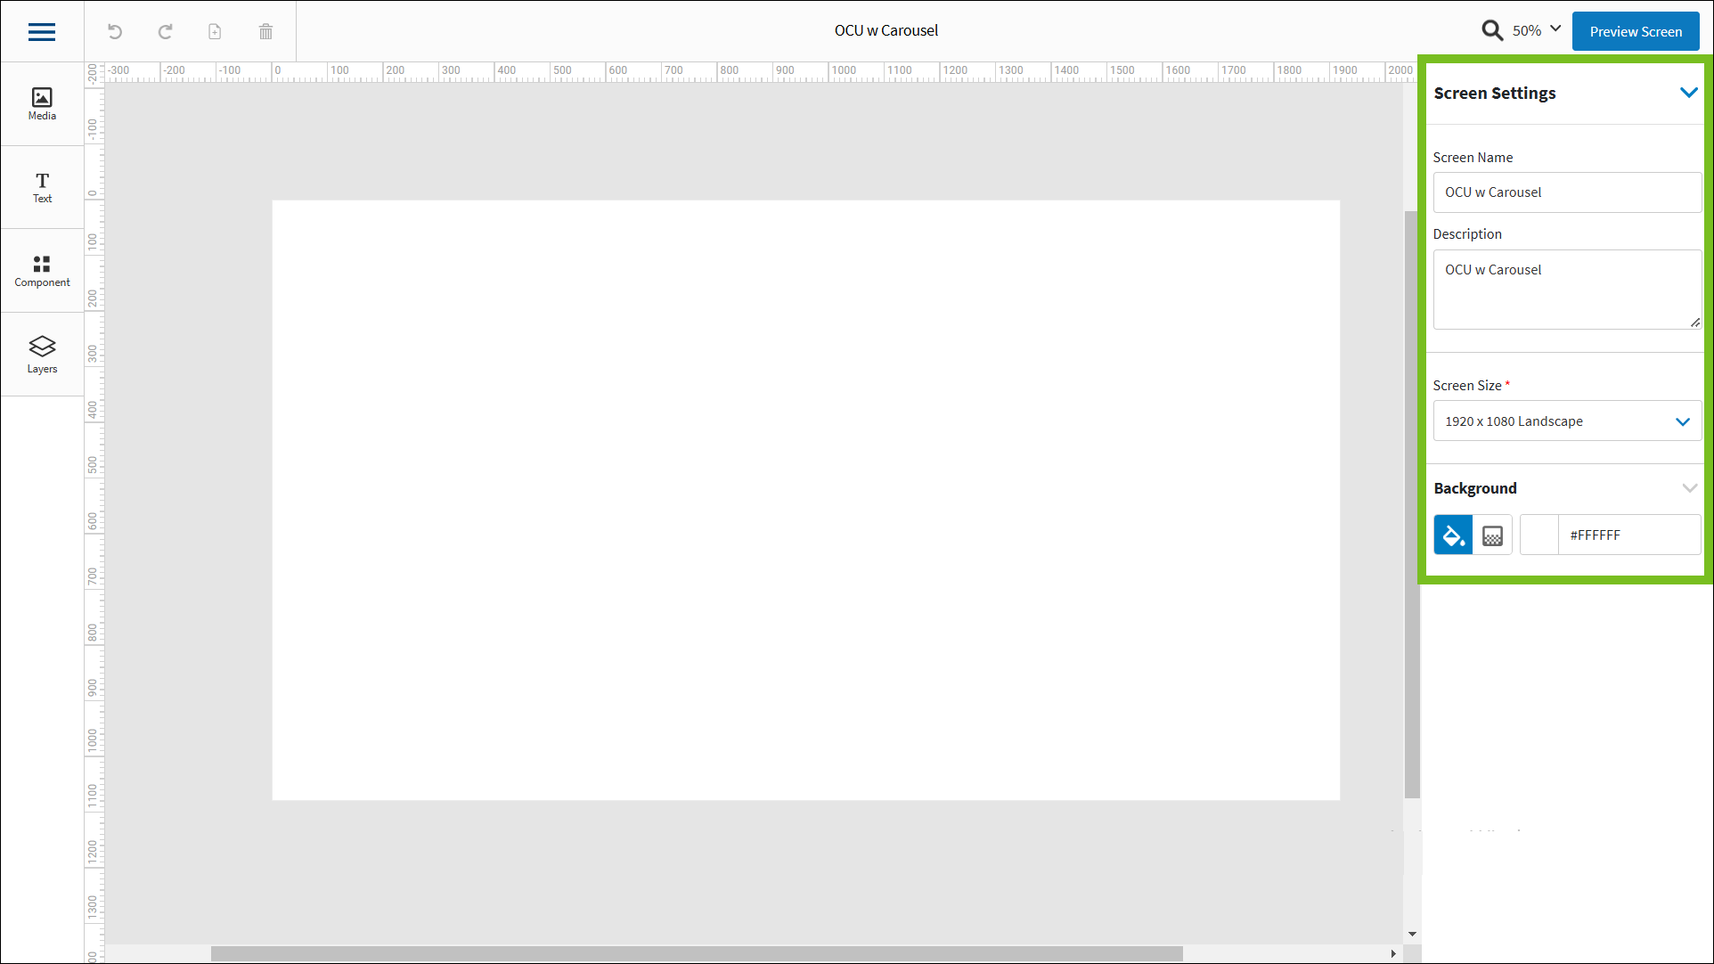The image size is (1714, 964).
Task: Click the Delete trash icon
Action: click(265, 31)
